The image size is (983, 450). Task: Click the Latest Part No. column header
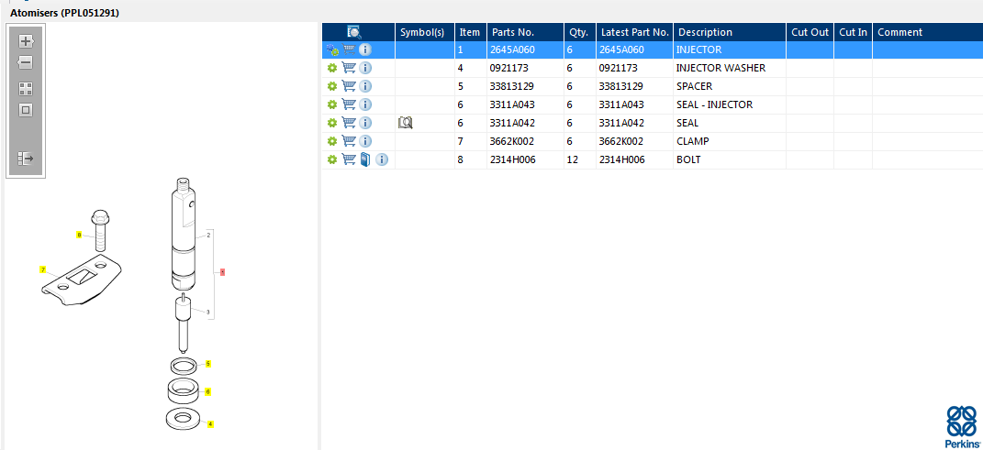click(635, 32)
